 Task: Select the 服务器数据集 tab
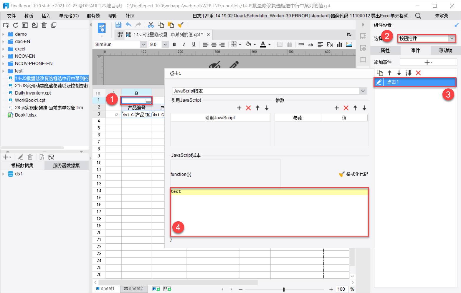click(67, 165)
